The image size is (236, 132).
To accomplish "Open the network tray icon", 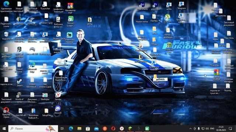I will [203, 129].
